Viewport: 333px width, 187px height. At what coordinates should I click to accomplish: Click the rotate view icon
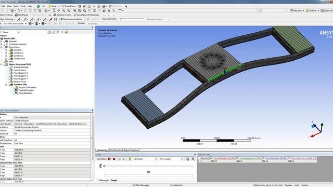tap(54, 10)
